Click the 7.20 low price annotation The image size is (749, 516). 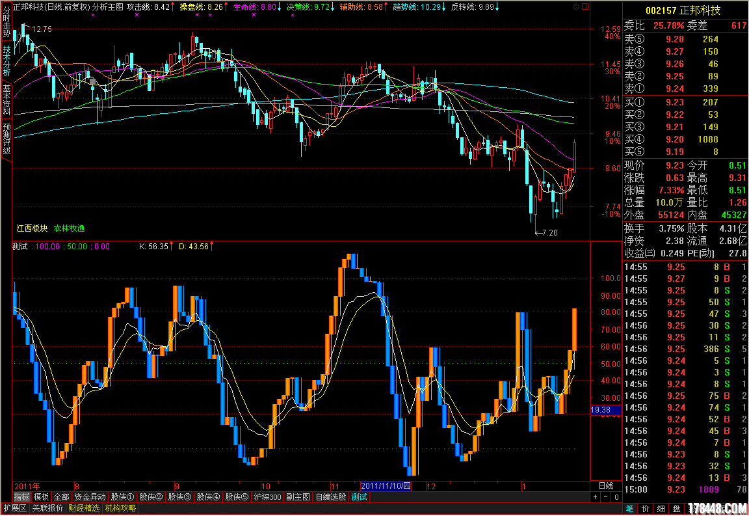(x=550, y=233)
